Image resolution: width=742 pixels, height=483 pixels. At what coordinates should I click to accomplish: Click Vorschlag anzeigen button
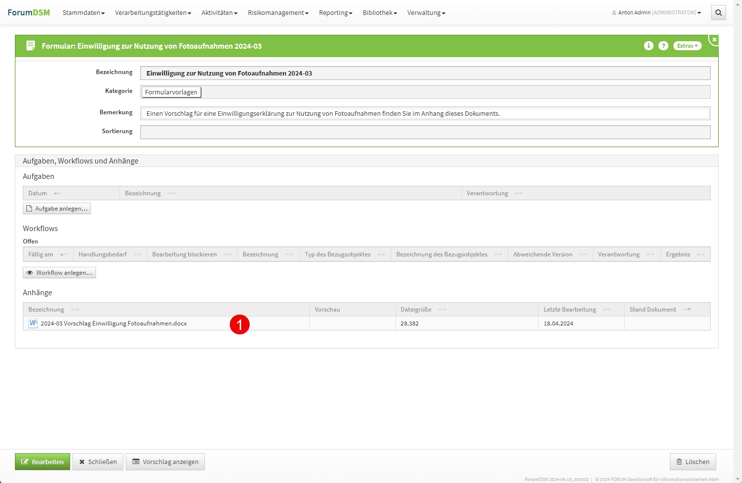tap(165, 462)
